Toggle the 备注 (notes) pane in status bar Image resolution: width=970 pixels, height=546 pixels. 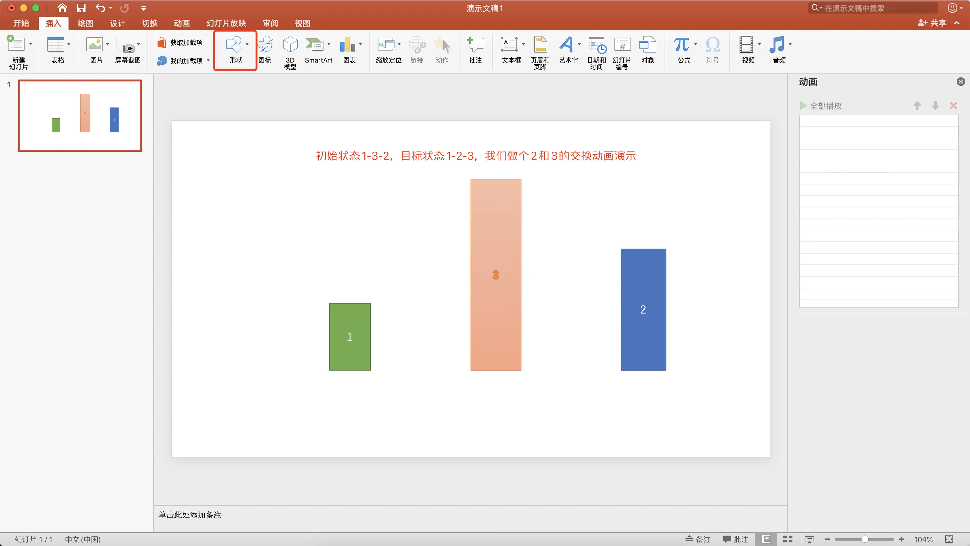(698, 539)
